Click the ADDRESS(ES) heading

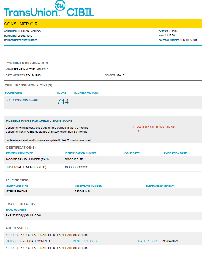pyautogui.click(x=17, y=228)
